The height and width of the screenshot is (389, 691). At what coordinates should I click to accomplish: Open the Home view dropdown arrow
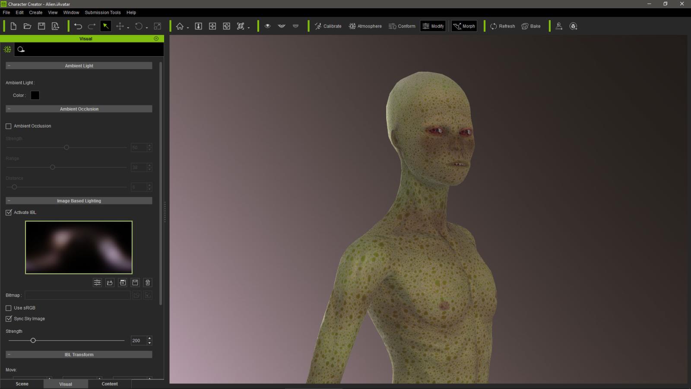pyautogui.click(x=188, y=28)
